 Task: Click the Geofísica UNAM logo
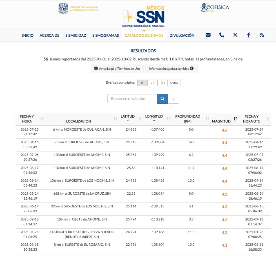pos(215,8)
